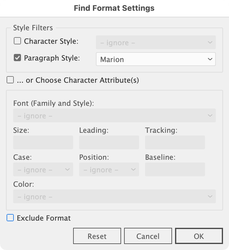Click the Tracking input field
Image resolution: width=229 pixels, height=250 pixels.
[x=175, y=142]
